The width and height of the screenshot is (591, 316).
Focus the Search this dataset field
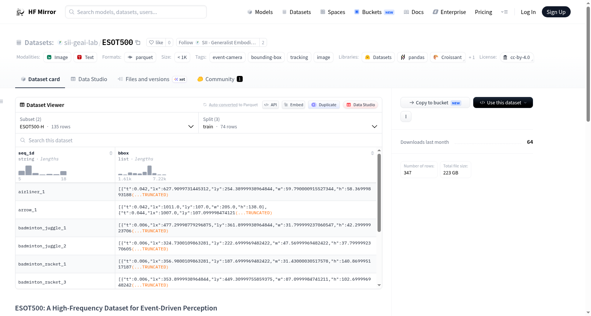tap(199, 140)
